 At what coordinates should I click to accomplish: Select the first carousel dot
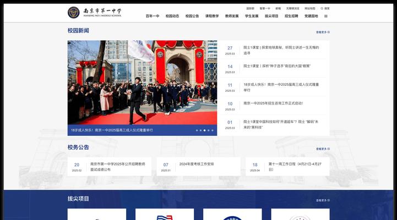coord(197,130)
